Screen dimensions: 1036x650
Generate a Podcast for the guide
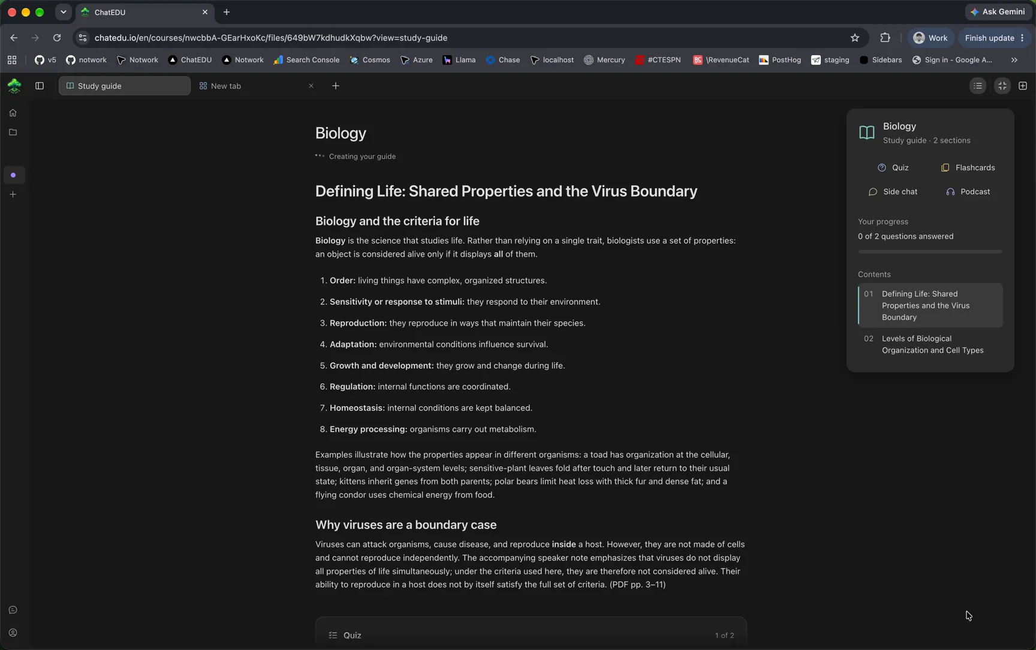click(x=968, y=192)
